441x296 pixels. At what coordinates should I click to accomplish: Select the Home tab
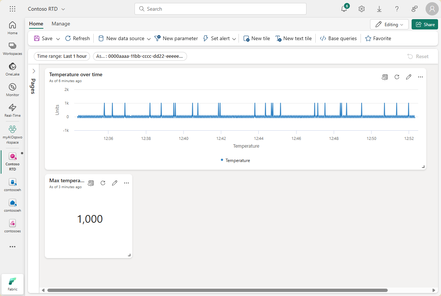click(36, 24)
